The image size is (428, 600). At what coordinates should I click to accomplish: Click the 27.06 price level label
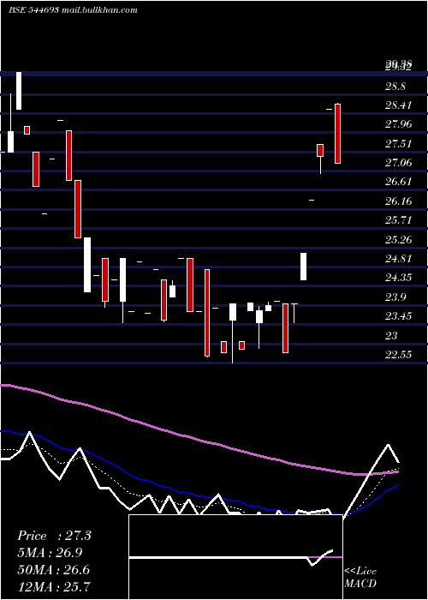coord(398,163)
